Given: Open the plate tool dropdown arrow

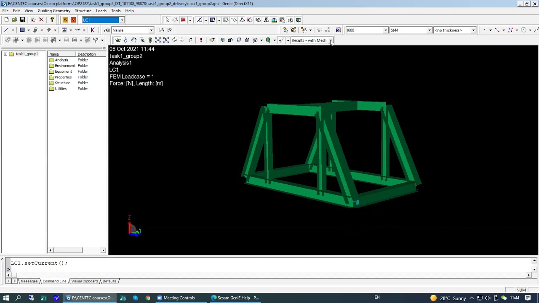Looking at the screenshot, I should [29, 30].
